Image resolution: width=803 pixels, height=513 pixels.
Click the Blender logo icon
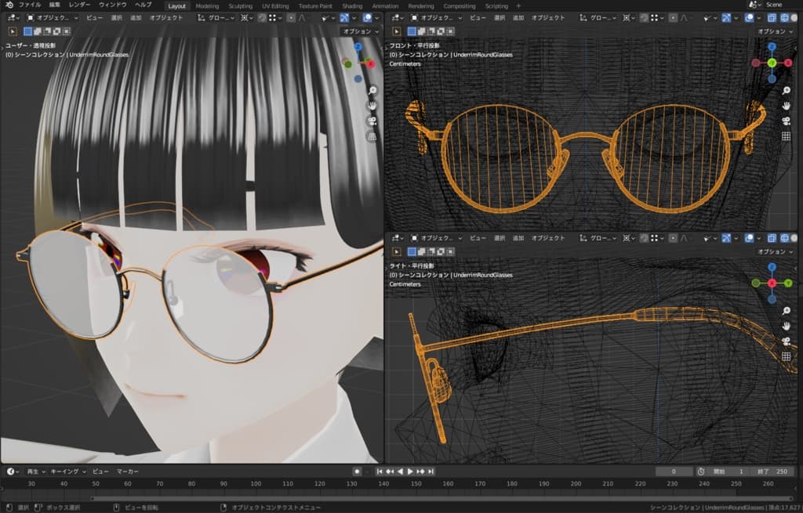click(x=8, y=5)
